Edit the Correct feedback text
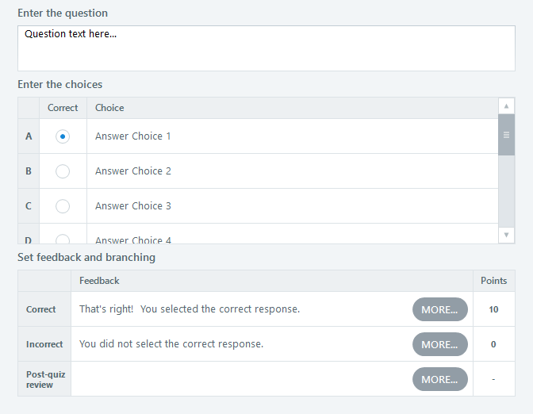 click(238, 309)
